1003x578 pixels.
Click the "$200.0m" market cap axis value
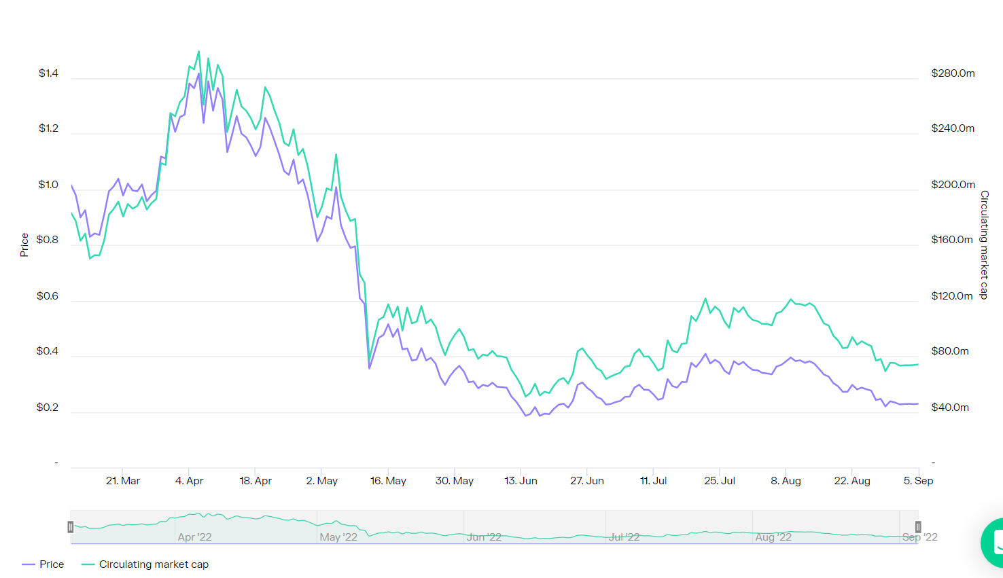(953, 185)
